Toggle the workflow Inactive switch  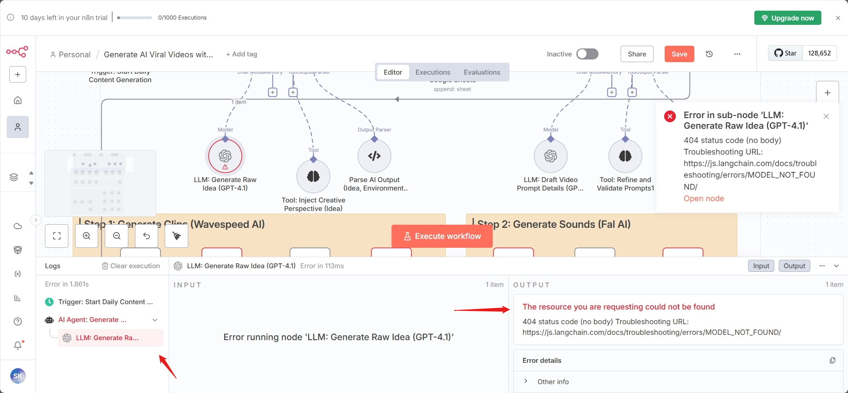pyautogui.click(x=587, y=54)
